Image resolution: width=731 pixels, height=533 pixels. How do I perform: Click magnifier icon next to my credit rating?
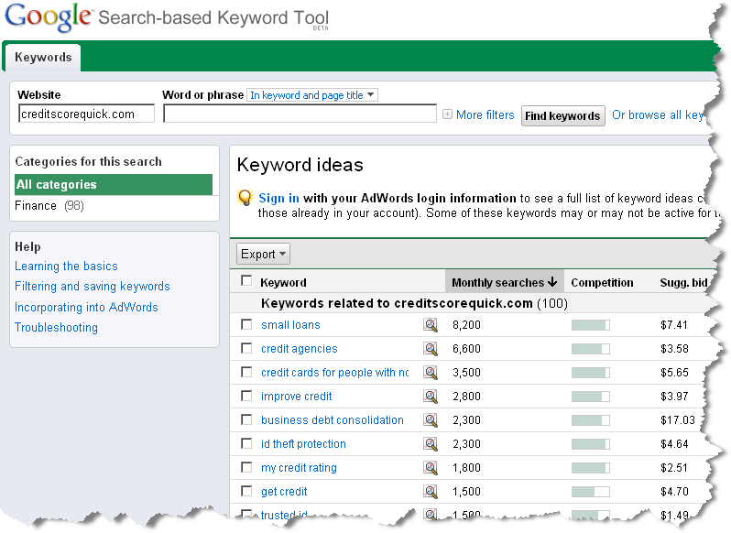click(x=431, y=467)
